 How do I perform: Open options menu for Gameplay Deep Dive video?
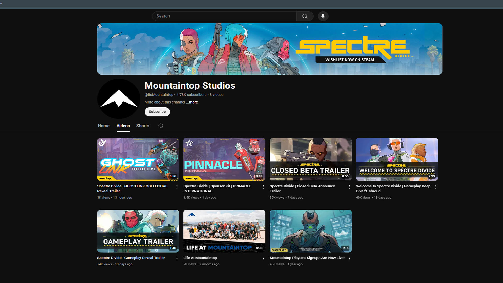pos(436,187)
